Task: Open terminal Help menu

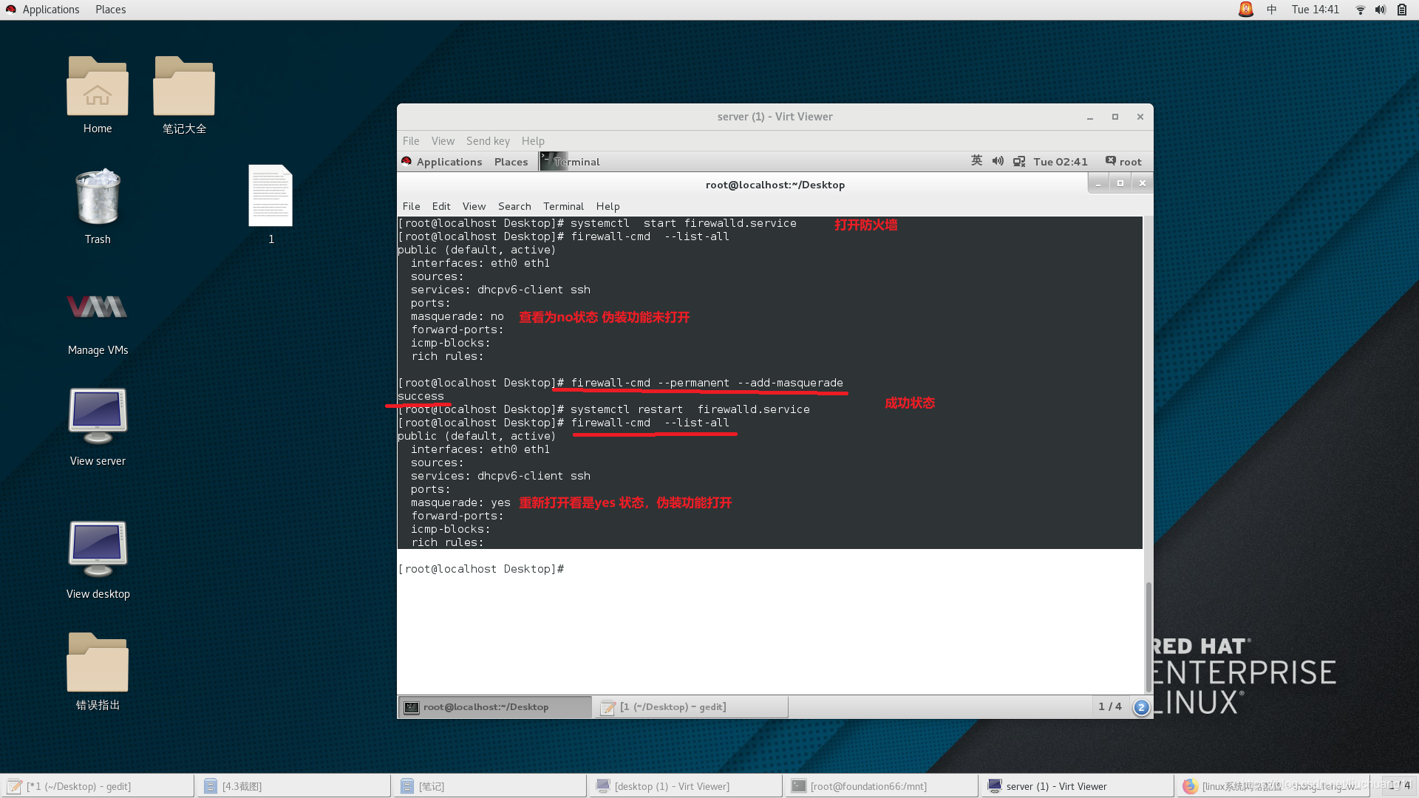Action: pos(608,206)
